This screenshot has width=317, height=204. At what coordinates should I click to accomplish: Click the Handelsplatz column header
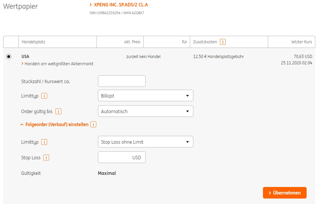(x=34, y=42)
